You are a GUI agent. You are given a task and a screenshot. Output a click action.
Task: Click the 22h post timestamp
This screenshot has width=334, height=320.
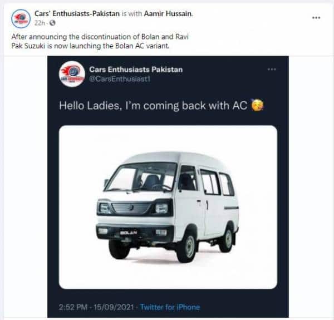pyautogui.click(x=40, y=23)
